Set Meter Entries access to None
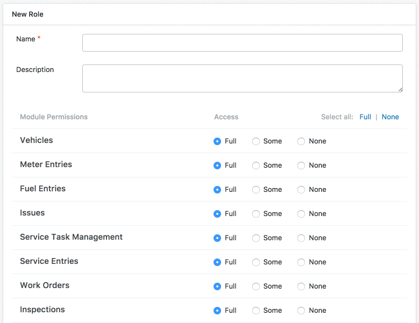 click(x=301, y=166)
